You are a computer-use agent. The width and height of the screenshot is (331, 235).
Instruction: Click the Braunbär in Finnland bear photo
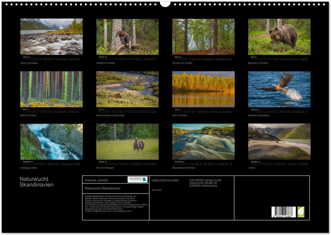pos(279,37)
